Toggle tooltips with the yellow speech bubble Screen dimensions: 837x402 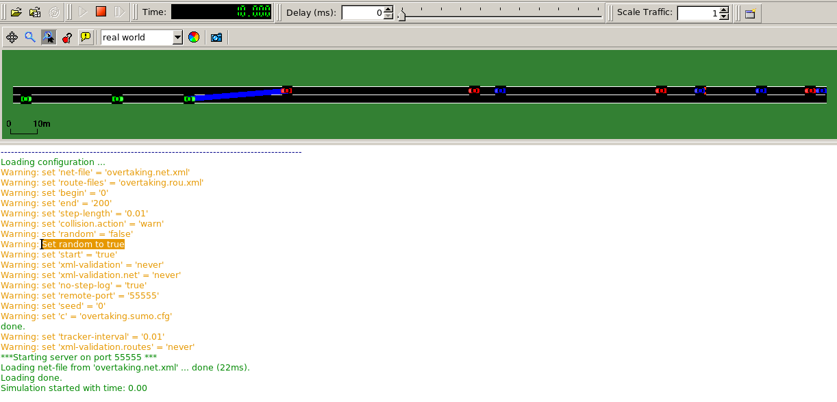click(85, 37)
